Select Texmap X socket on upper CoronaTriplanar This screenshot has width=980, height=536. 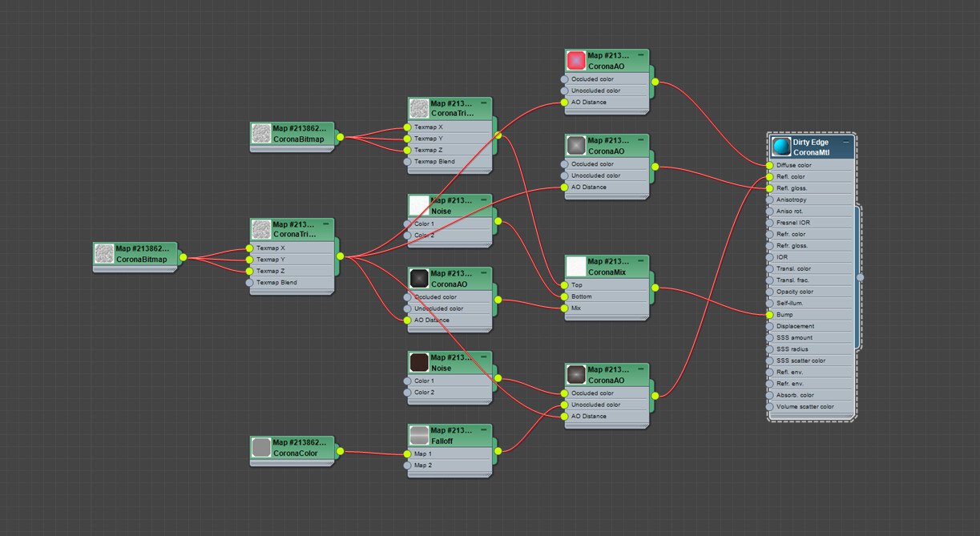point(408,127)
